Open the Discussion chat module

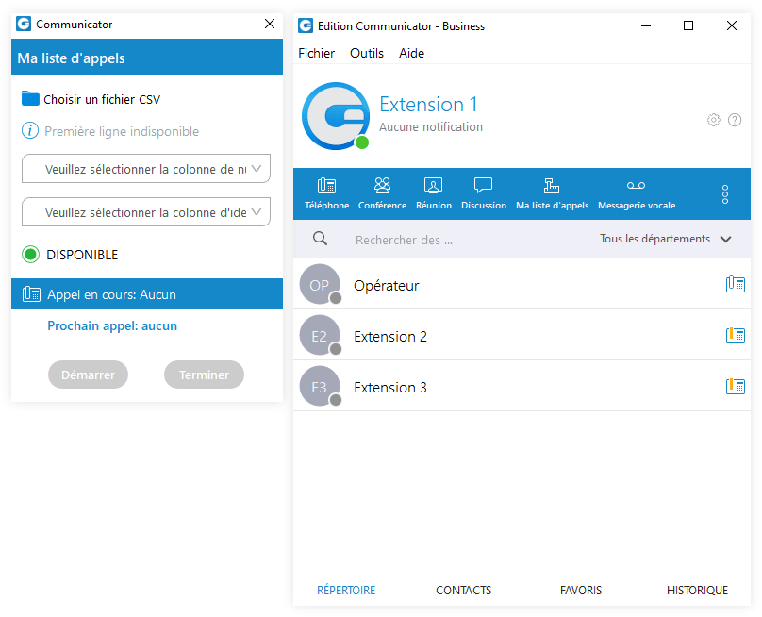(484, 193)
